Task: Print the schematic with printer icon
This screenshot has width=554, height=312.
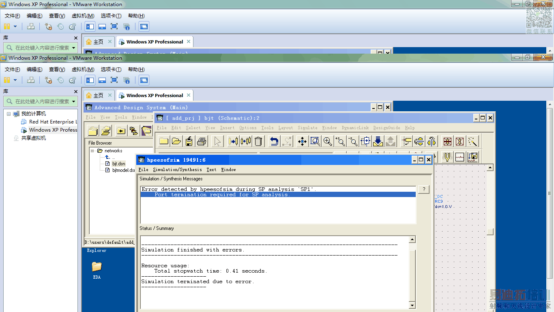Action: tap(202, 141)
